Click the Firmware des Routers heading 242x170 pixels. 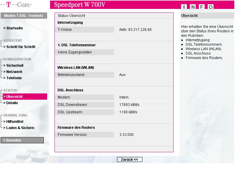coord(76,128)
